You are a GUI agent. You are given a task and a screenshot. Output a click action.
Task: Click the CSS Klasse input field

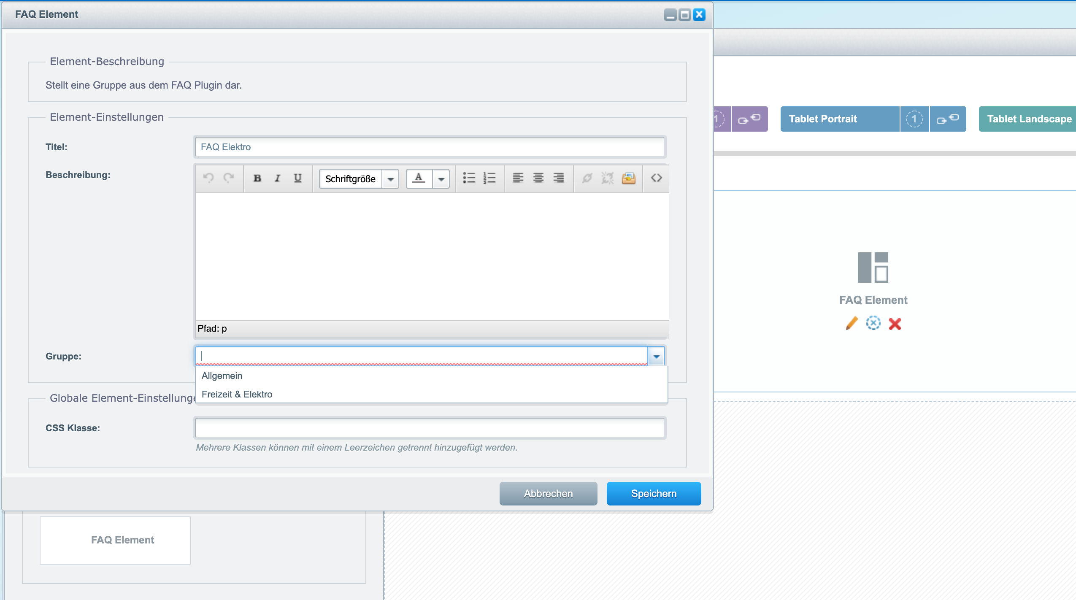pos(429,428)
